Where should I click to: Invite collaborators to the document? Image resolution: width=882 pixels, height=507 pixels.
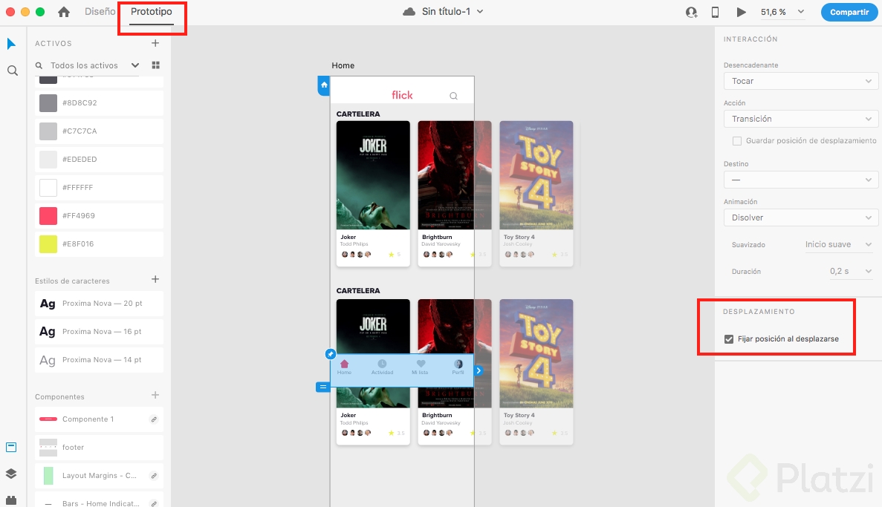click(x=691, y=13)
